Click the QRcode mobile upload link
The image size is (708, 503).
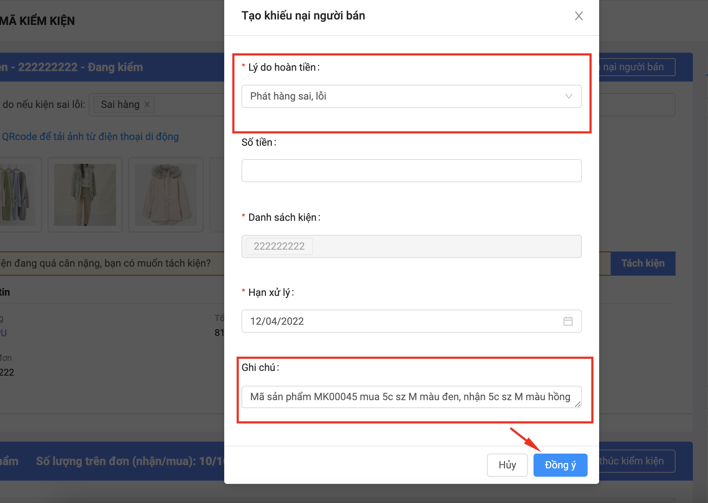(90, 137)
